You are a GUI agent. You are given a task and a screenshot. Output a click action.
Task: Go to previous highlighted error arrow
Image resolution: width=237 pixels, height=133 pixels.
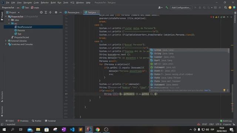pos(228,17)
